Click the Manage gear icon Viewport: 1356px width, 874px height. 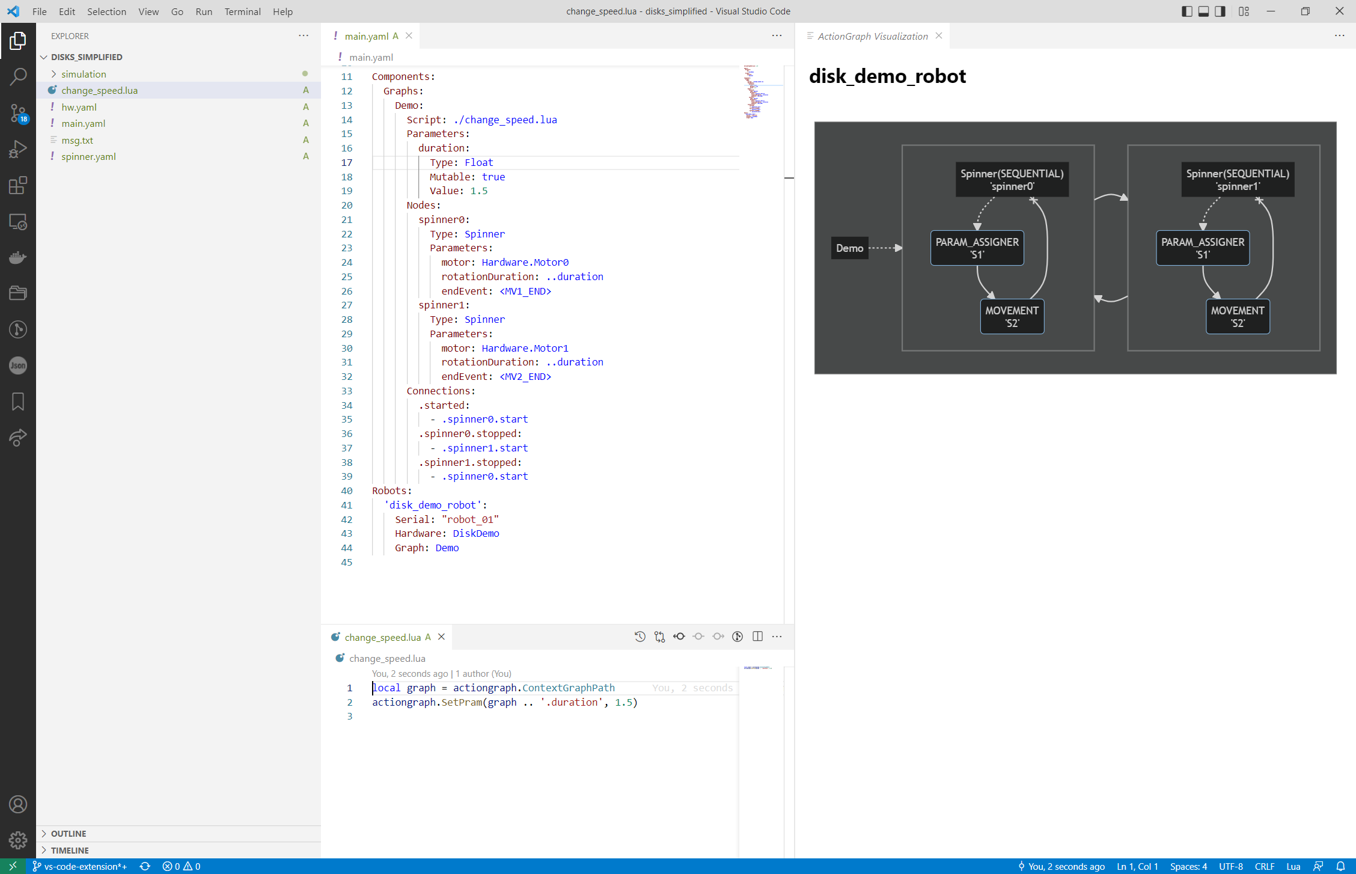point(18,840)
